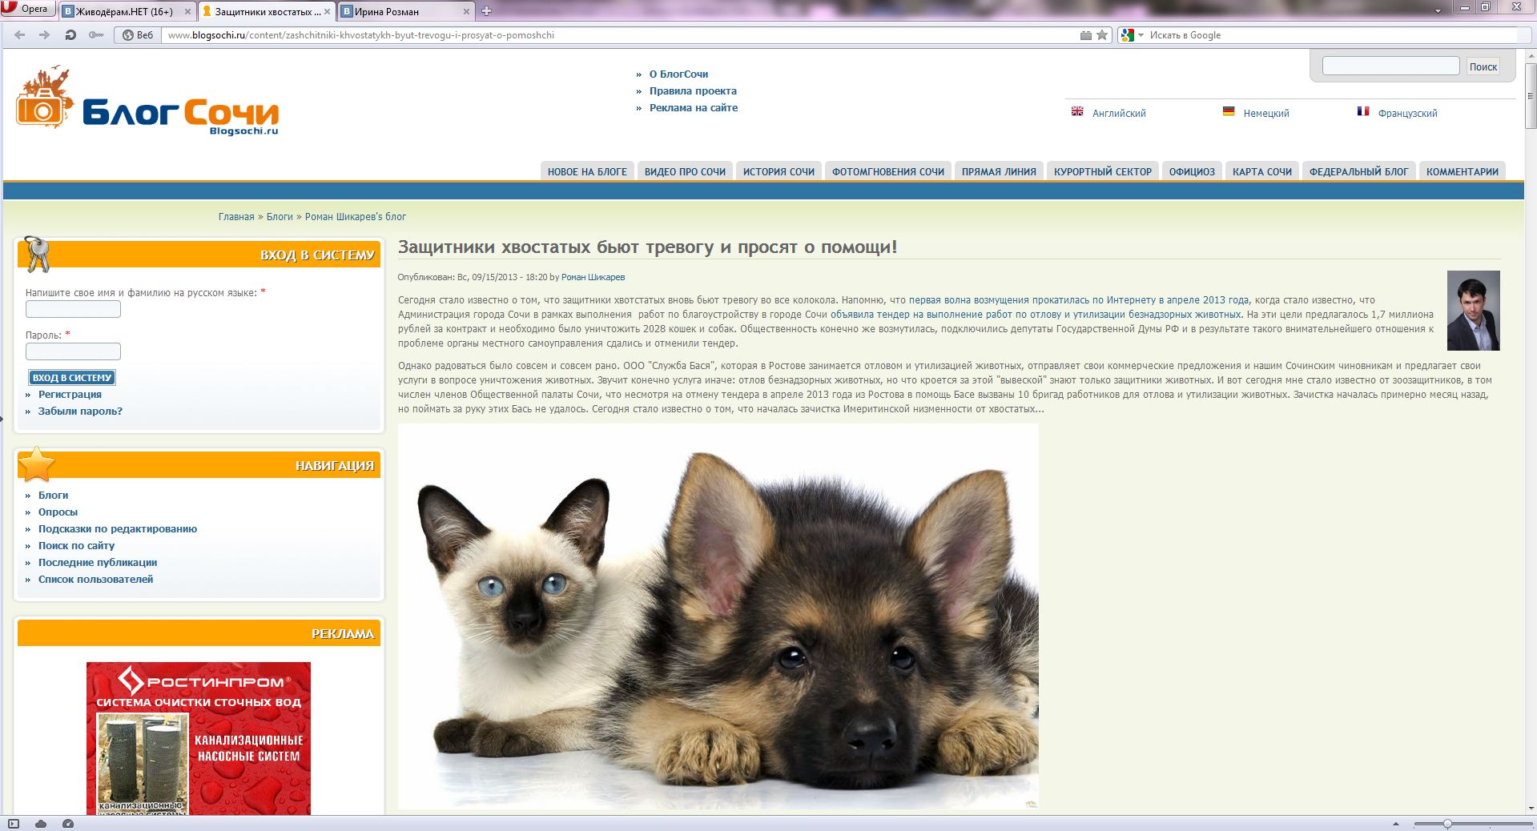Reload the current page
The height and width of the screenshot is (831, 1537).
tap(70, 35)
